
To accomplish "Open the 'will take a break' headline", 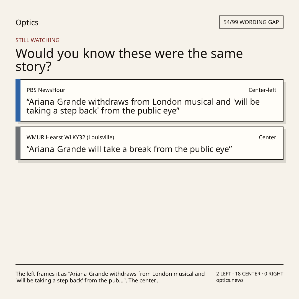I will click(x=129, y=149).
